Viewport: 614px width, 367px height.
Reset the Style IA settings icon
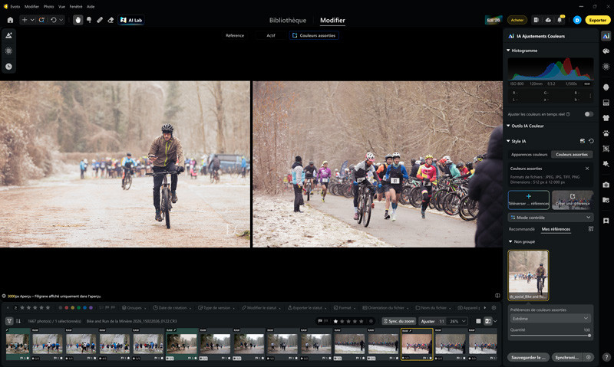pos(591,141)
